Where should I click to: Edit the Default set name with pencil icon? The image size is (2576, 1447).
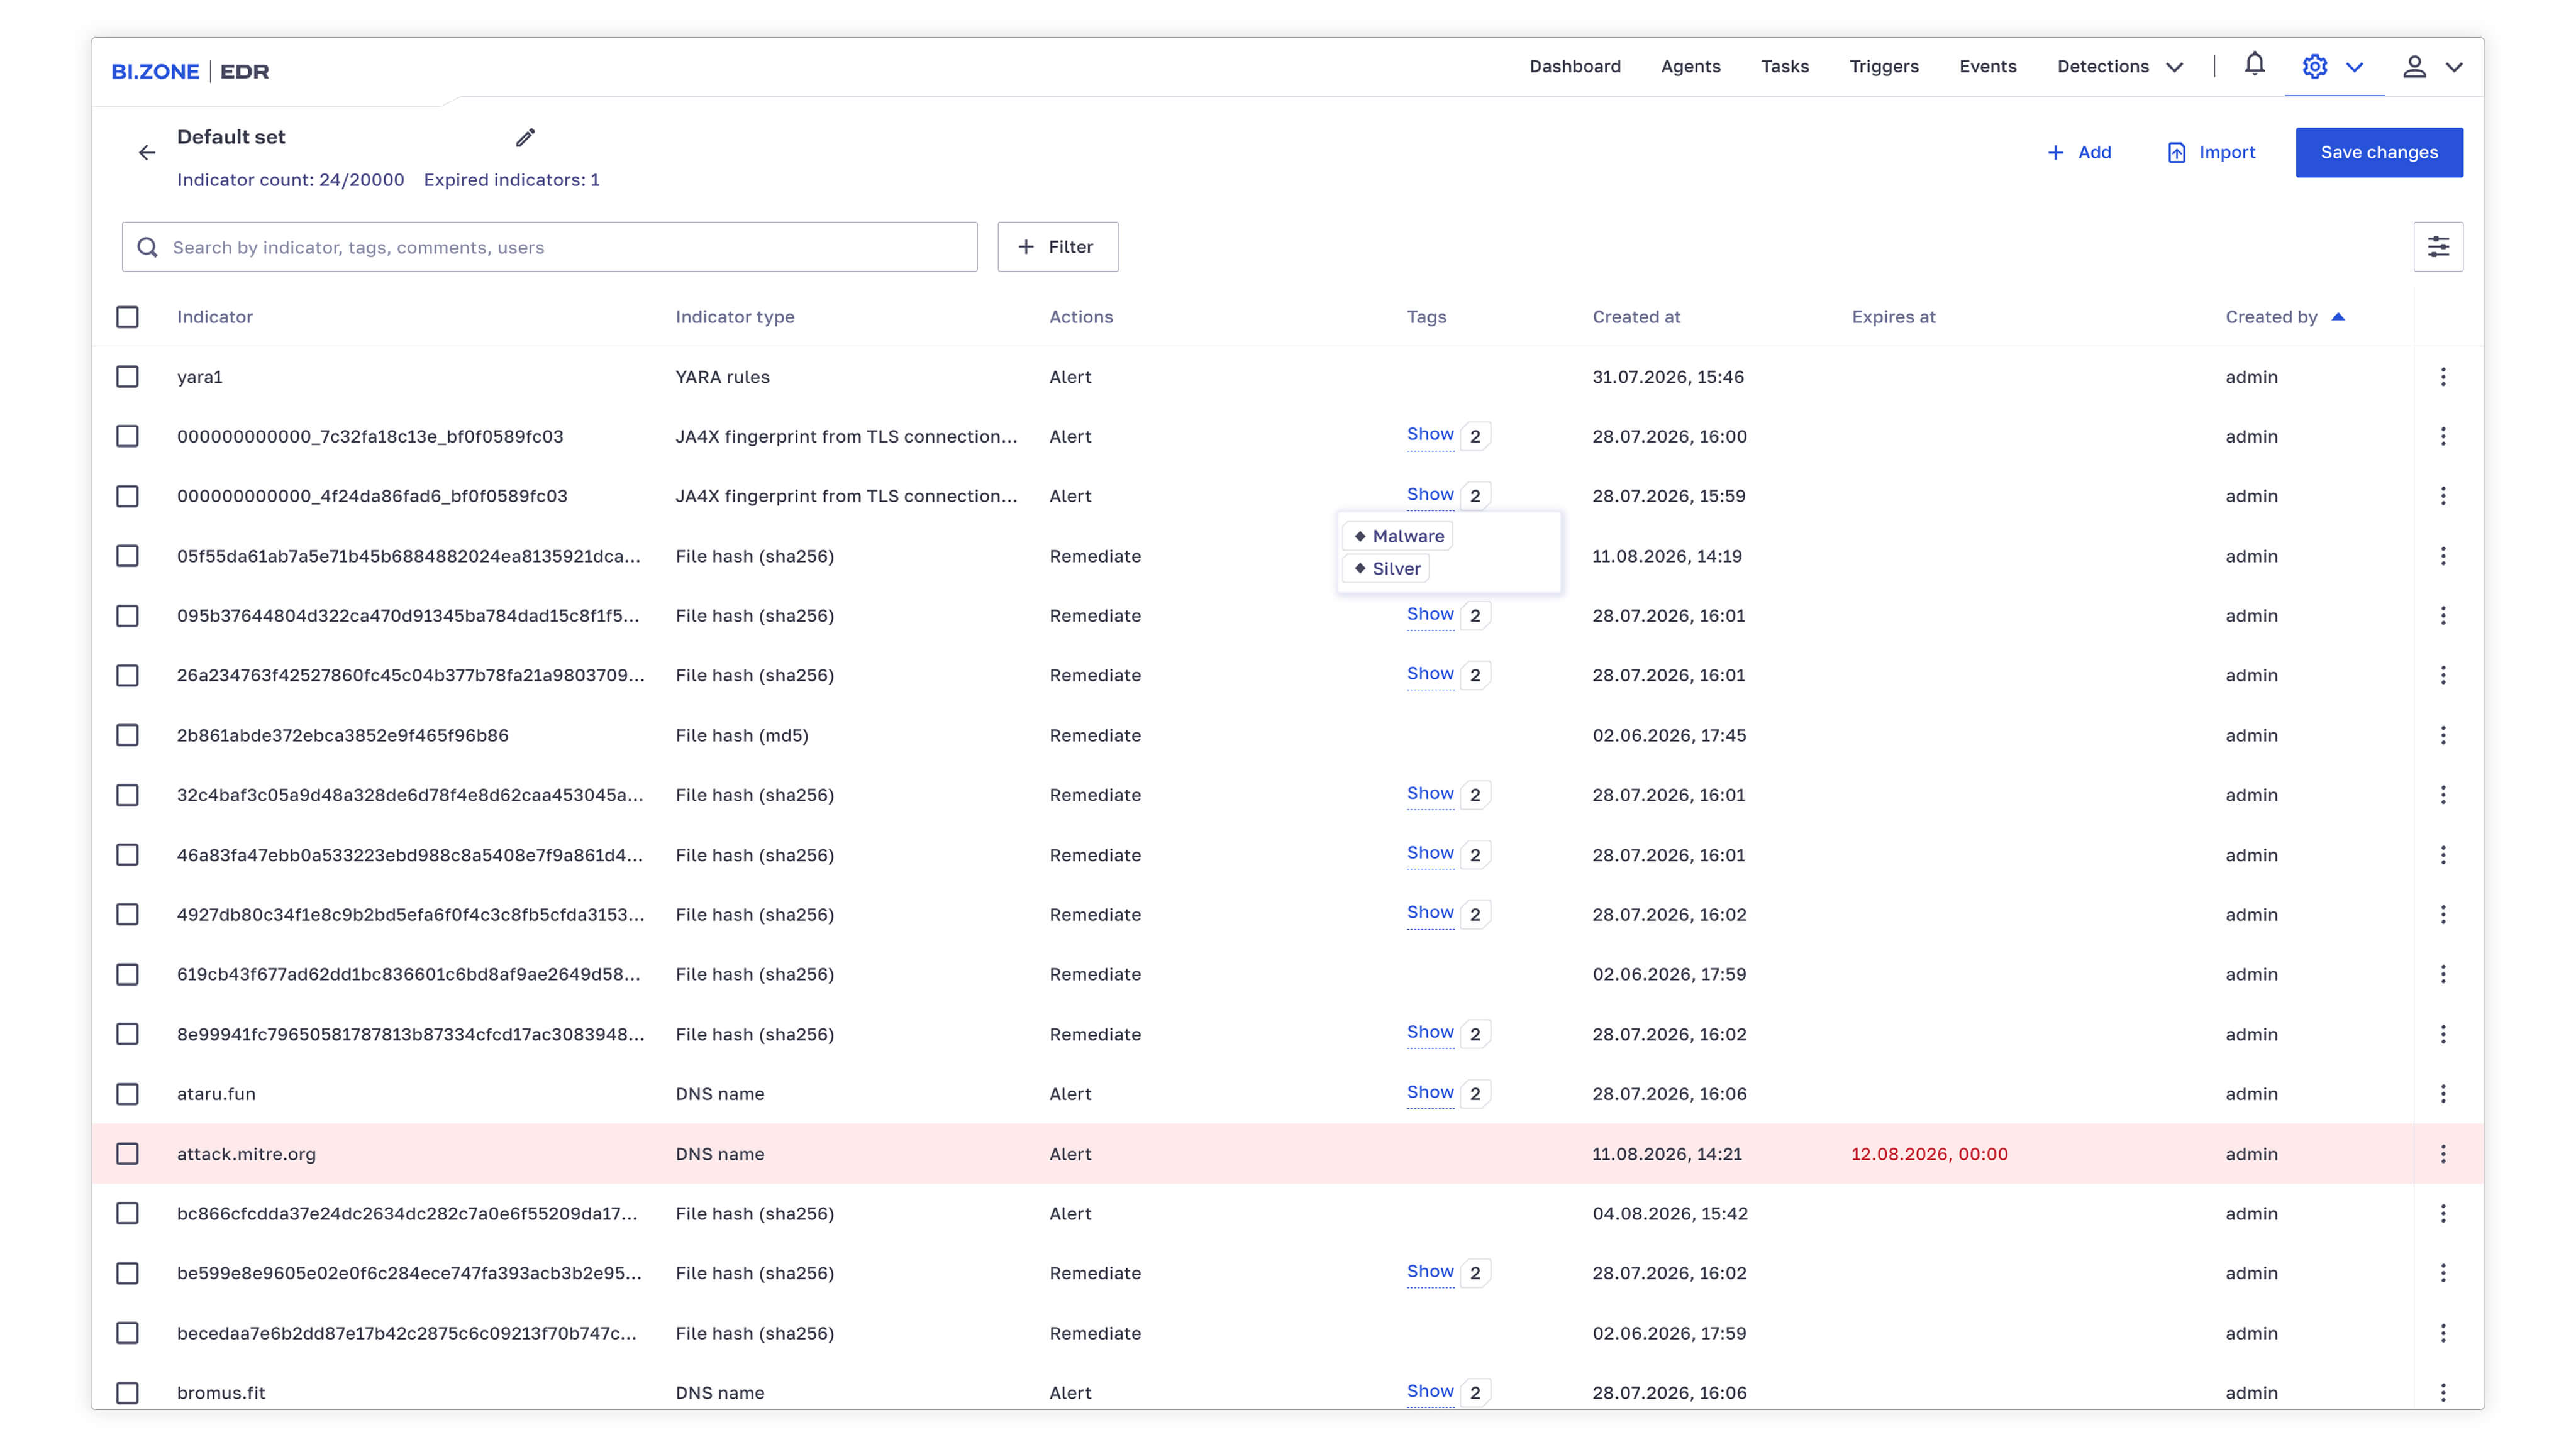[525, 138]
